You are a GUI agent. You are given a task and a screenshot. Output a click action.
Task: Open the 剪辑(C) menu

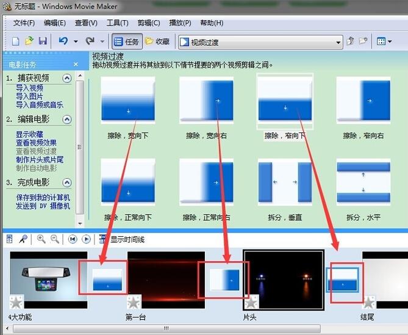148,23
